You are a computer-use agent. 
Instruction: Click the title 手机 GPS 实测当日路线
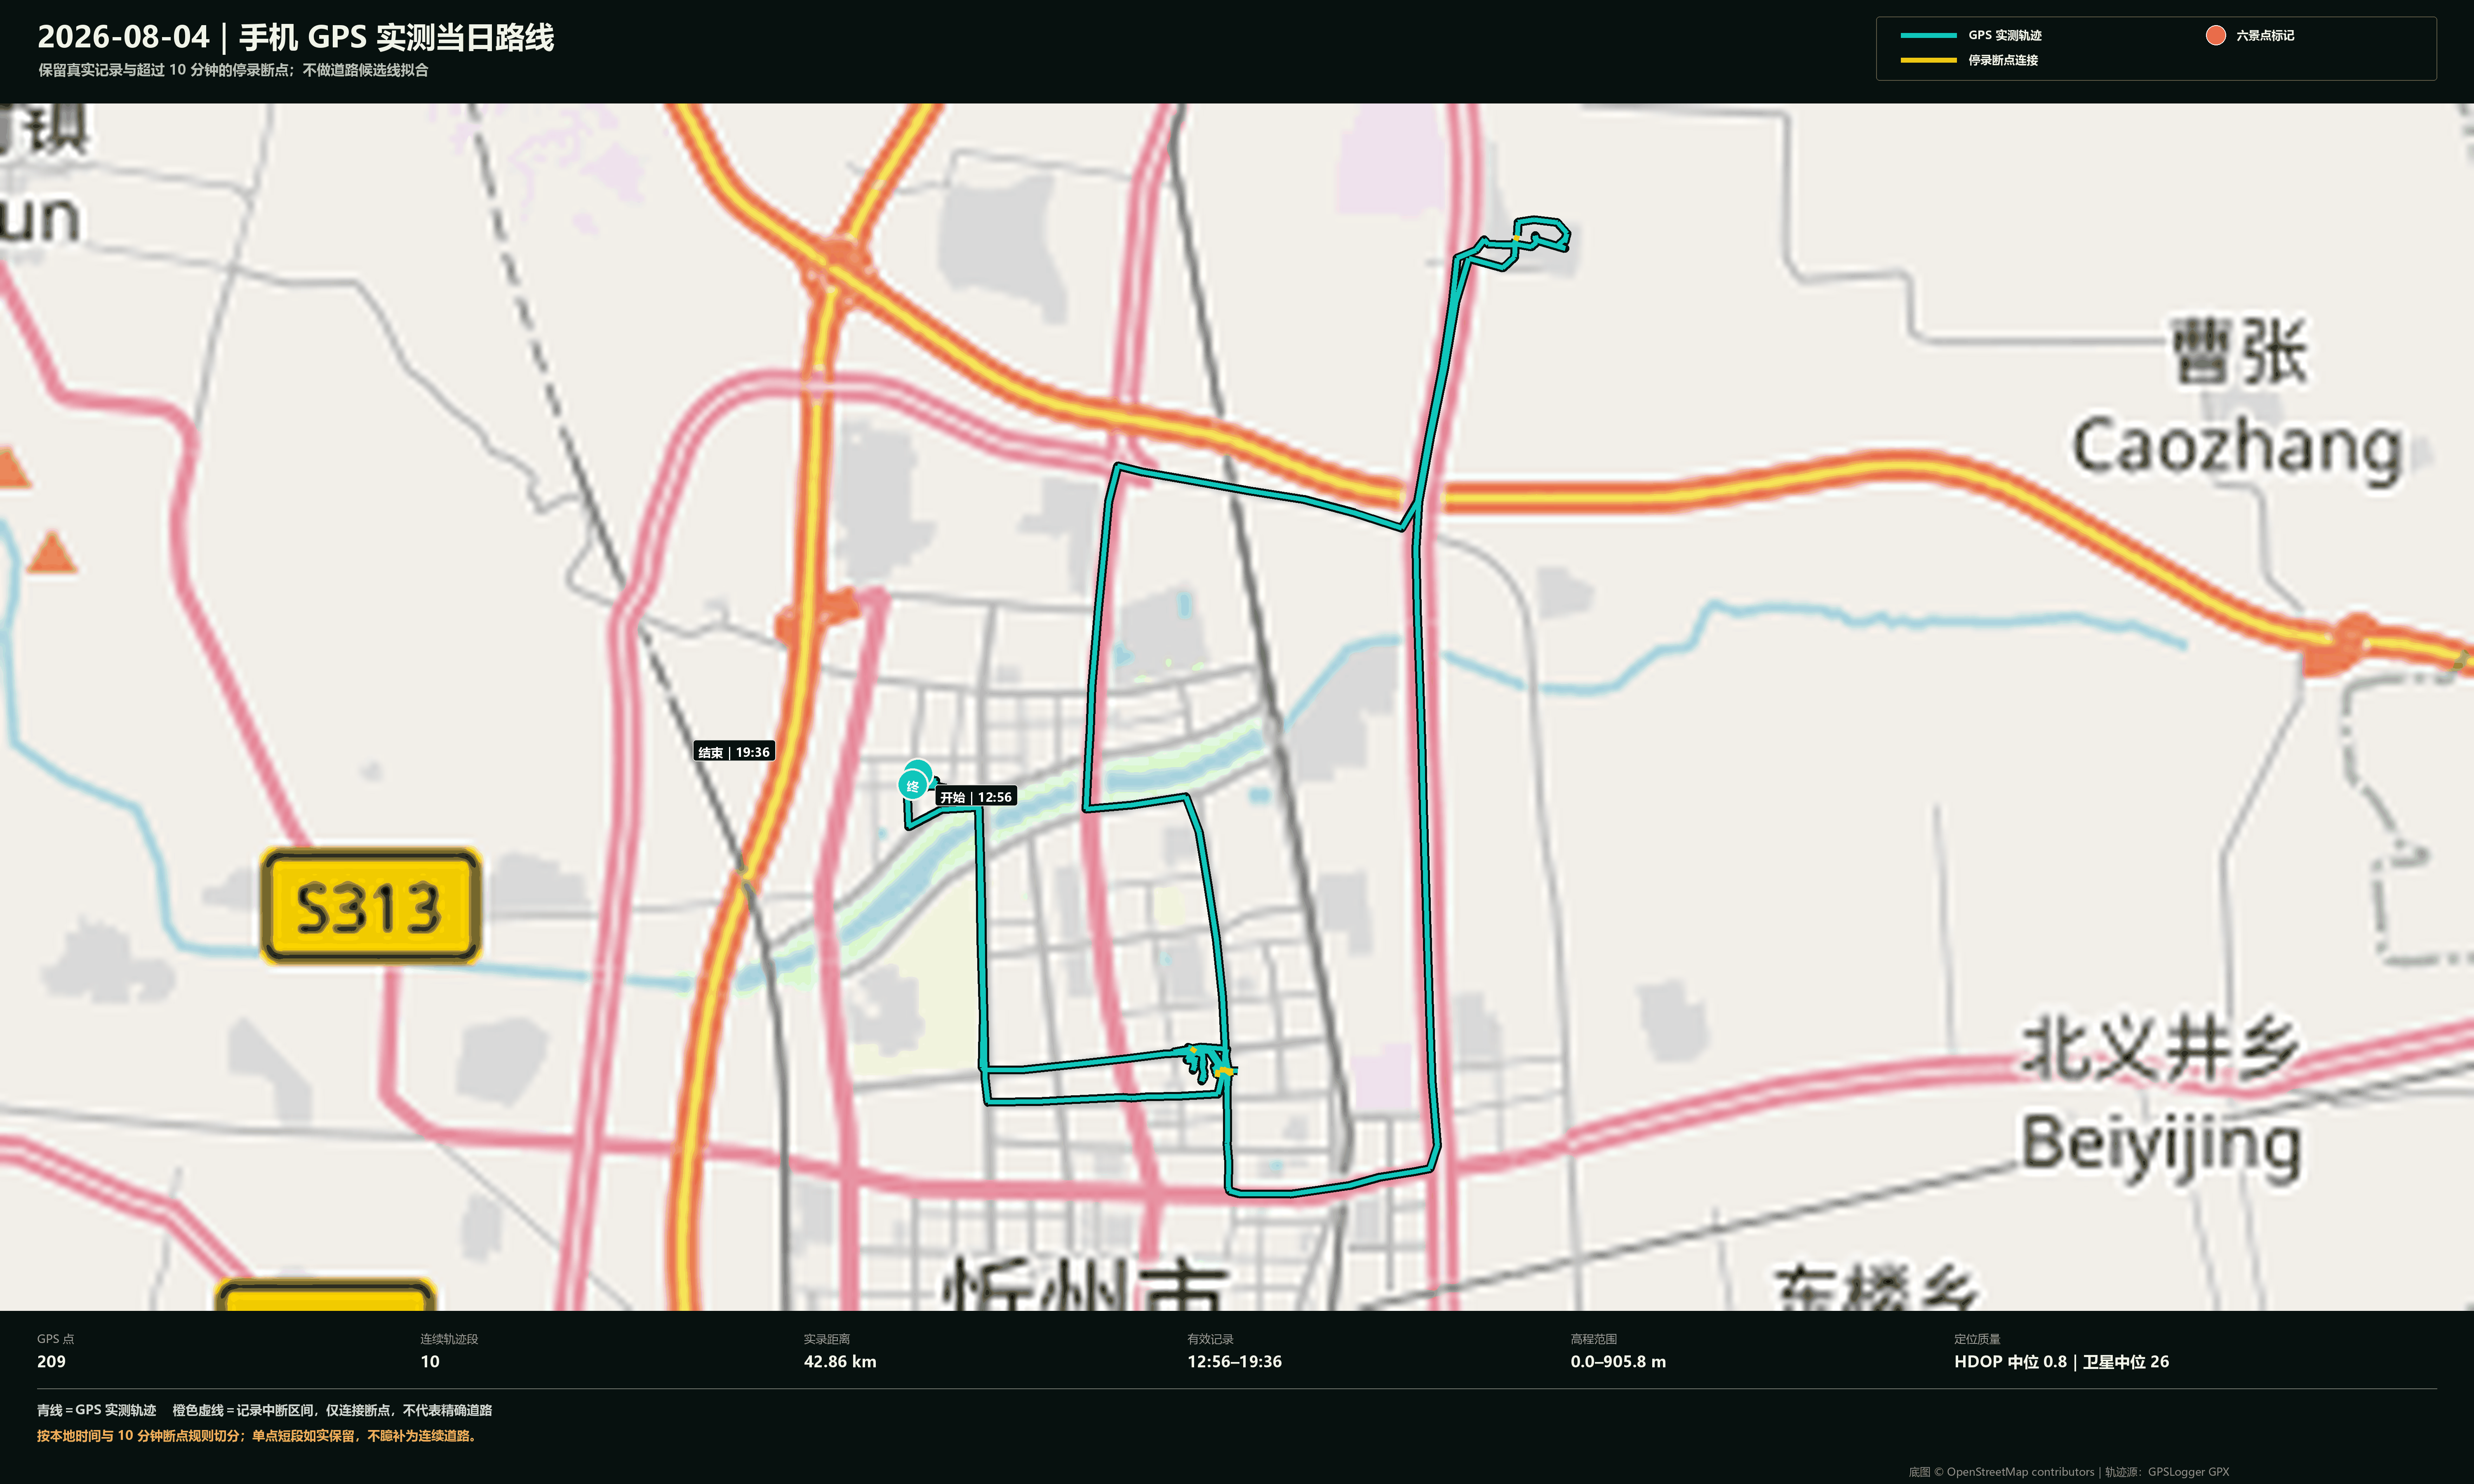click(x=396, y=37)
